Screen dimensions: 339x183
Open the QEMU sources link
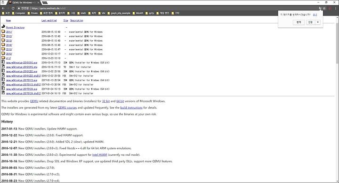[67, 107]
